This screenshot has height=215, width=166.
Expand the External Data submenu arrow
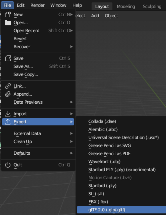pyautogui.click(x=71, y=133)
